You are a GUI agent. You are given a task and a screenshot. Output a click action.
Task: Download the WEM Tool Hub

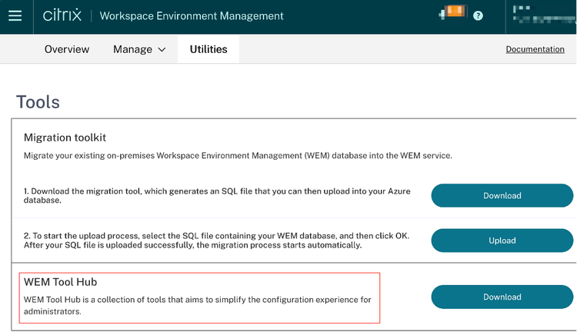click(x=502, y=297)
